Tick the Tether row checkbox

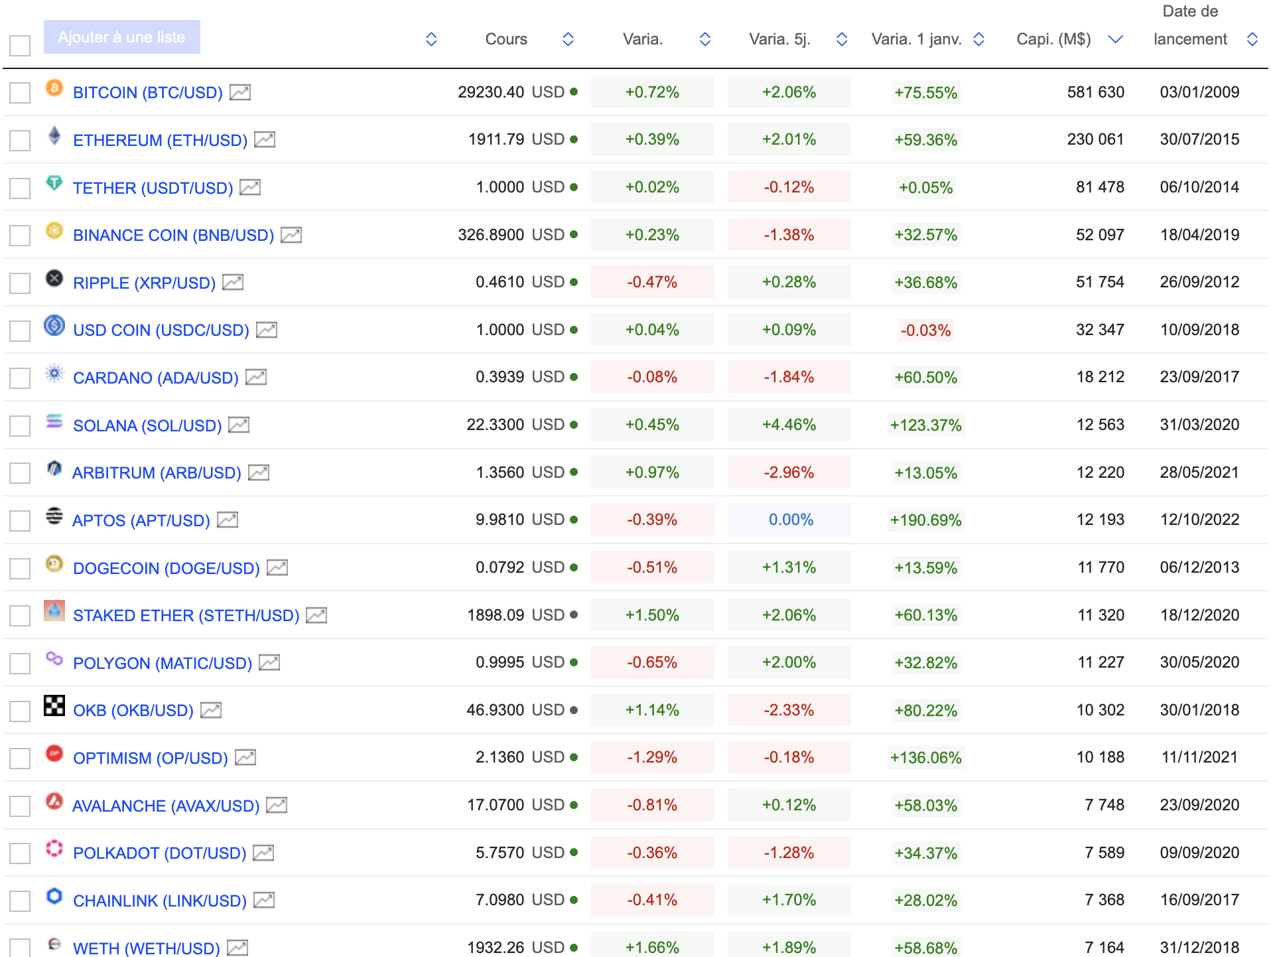point(20,188)
